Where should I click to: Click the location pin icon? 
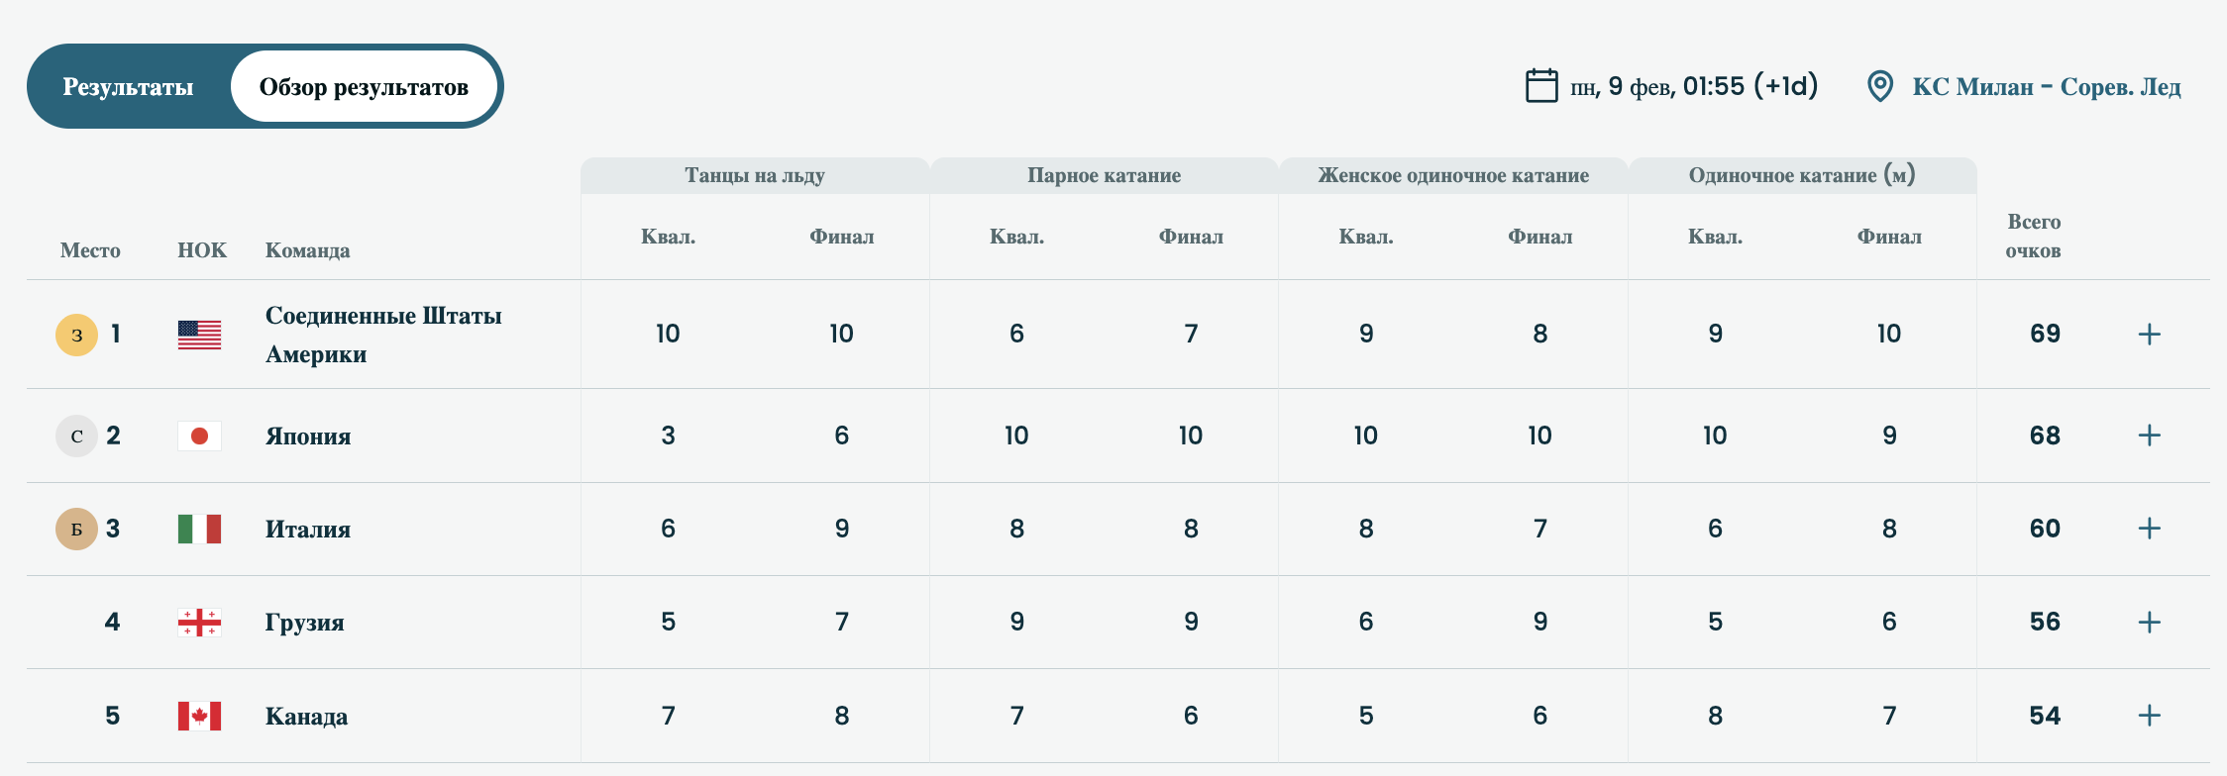point(1879,86)
